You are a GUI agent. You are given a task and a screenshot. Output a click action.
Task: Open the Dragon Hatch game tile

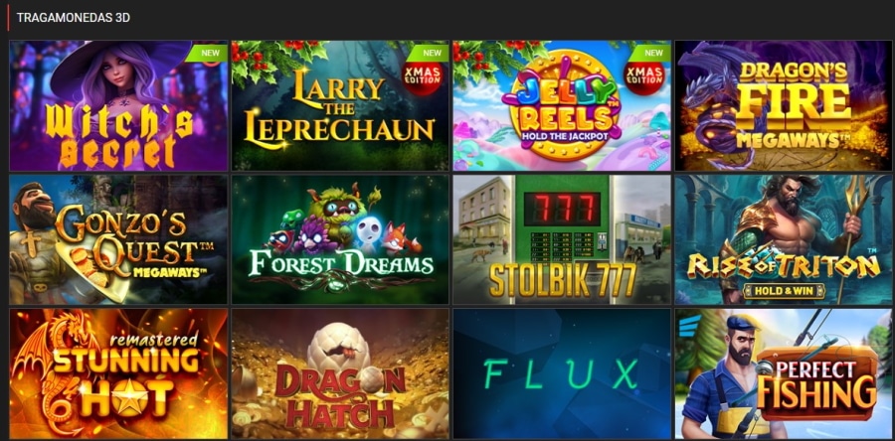click(340, 373)
